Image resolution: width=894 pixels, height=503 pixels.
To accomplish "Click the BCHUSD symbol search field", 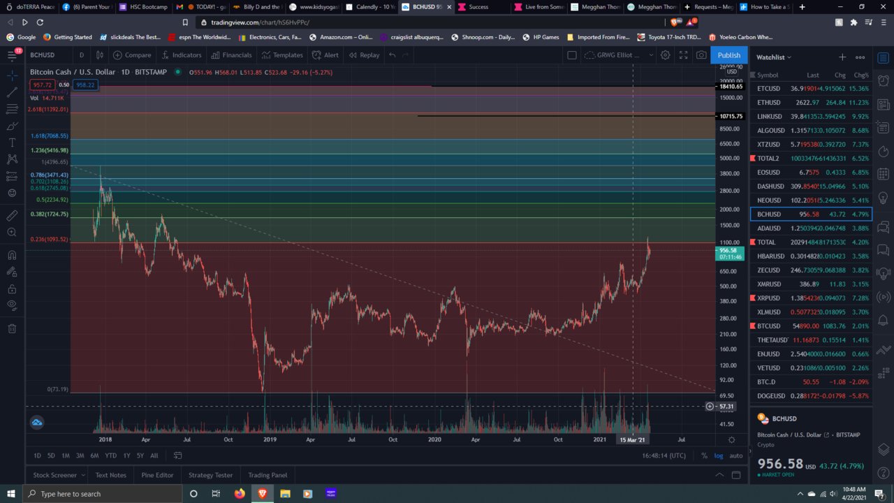I will tap(49, 55).
